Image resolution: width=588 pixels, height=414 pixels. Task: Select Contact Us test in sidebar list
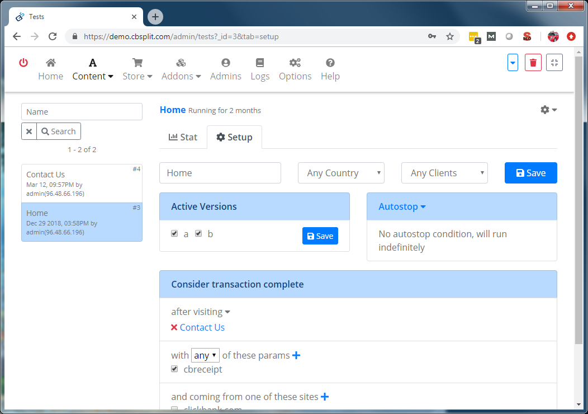tap(82, 184)
